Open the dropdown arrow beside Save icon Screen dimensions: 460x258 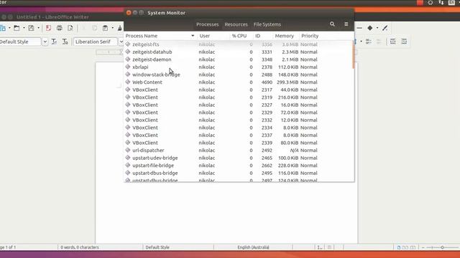[x=38, y=28]
